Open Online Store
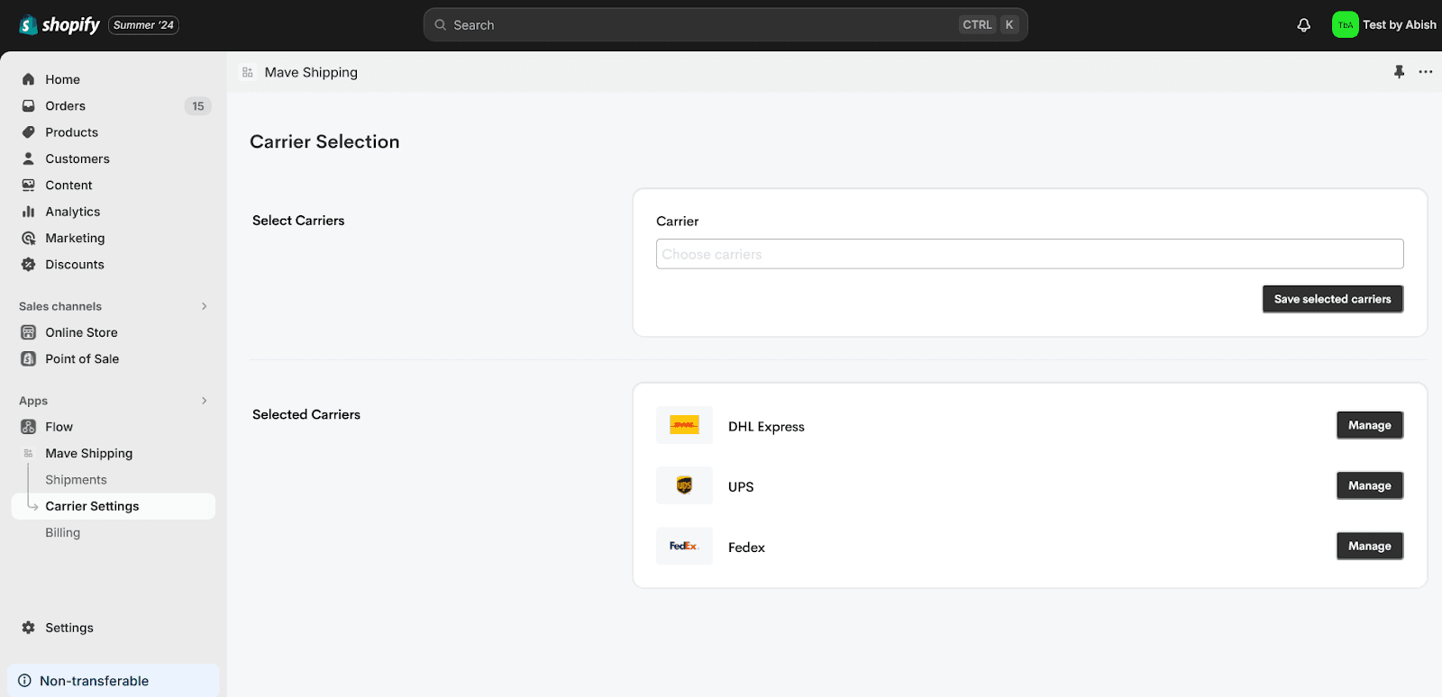1442x697 pixels. point(82,332)
